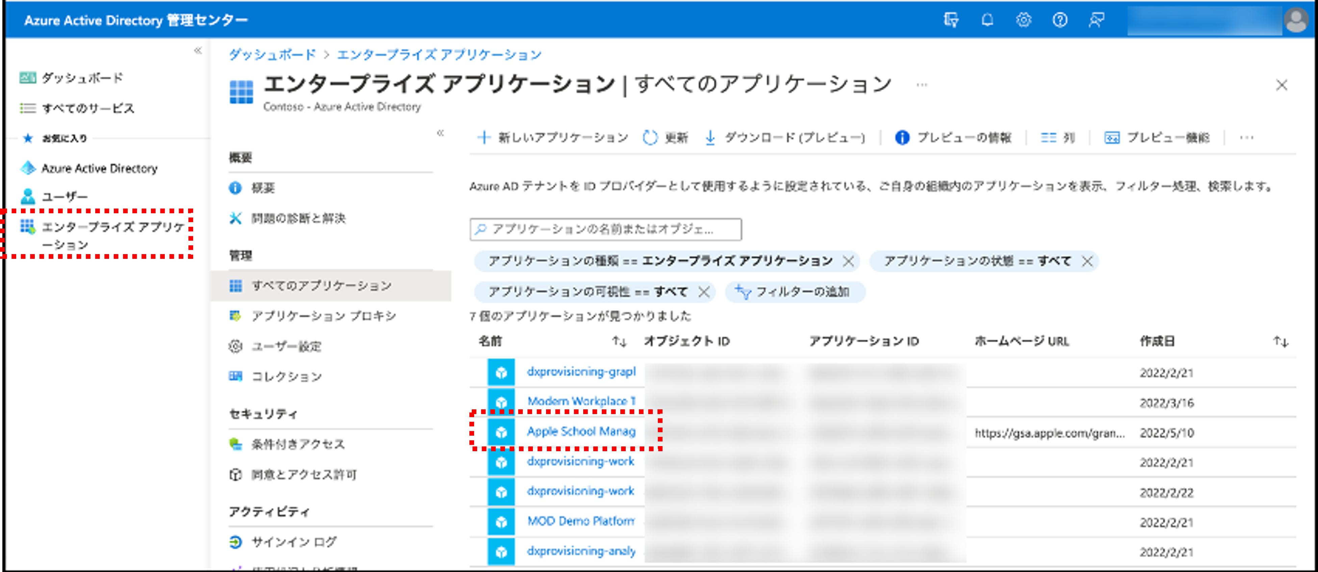Click the help question mark icon
This screenshot has width=1318, height=572.
1060,20
